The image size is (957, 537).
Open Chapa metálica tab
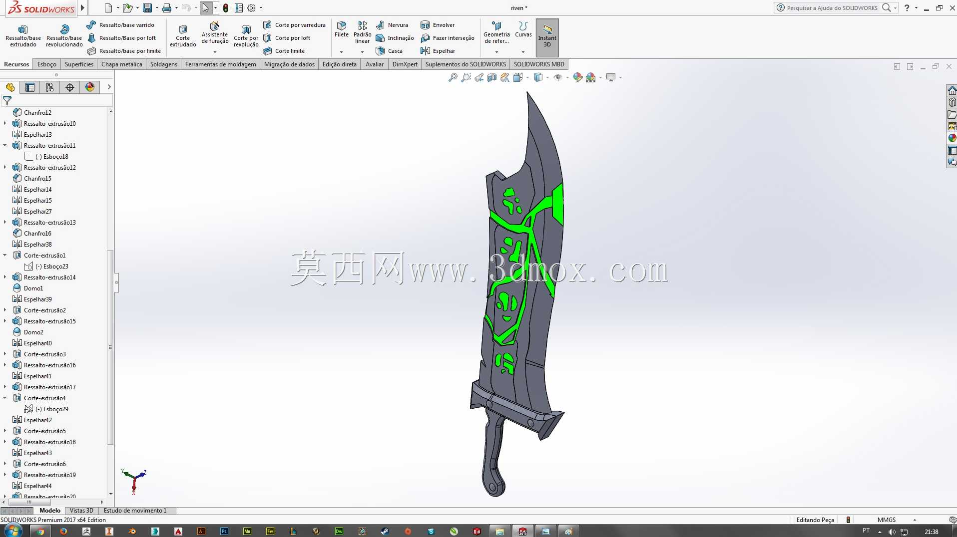click(122, 64)
